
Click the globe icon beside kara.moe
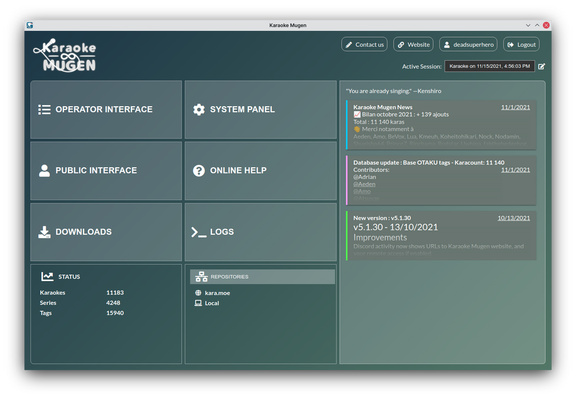click(x=198, y=293)
